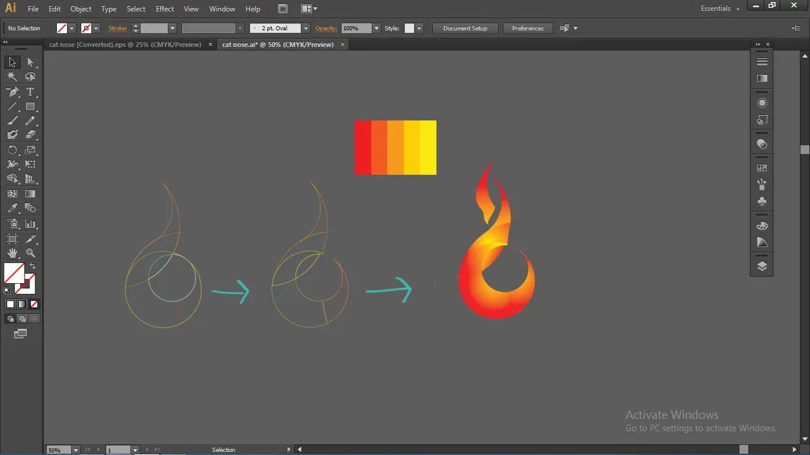Open the artboard navigation dropdown
The width and height of the screenshot is (810, 455).
coord(135,450)
